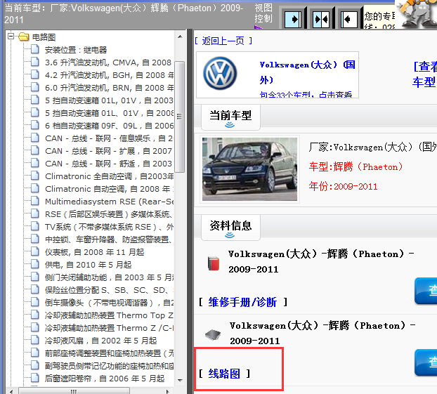The image size is (437, 394).
Task: Click the collapse-left view control arrow icon
Action: pos(348,18)
